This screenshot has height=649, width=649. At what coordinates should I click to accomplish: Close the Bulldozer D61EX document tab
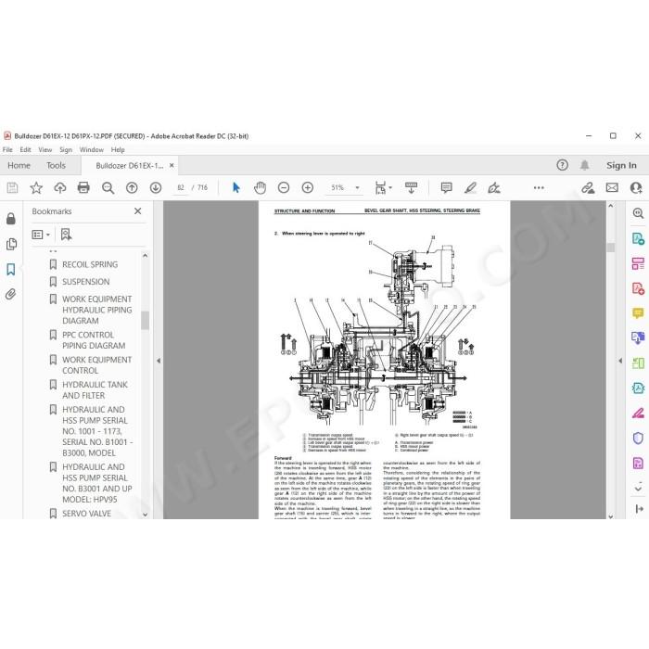(x=172, y=166)
